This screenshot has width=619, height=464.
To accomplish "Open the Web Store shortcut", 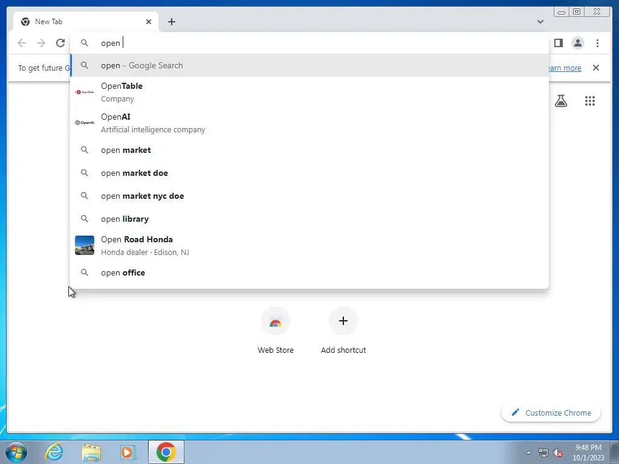I will [x=276, y=330].
